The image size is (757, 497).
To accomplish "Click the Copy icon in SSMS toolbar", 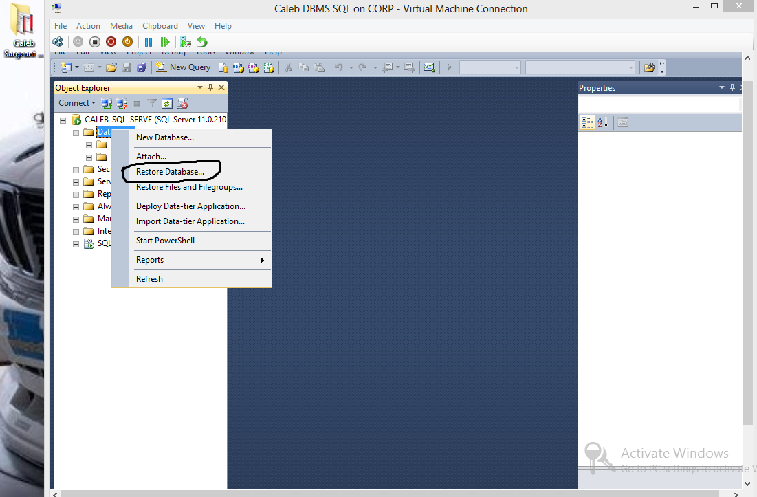I will click(304, 67).
